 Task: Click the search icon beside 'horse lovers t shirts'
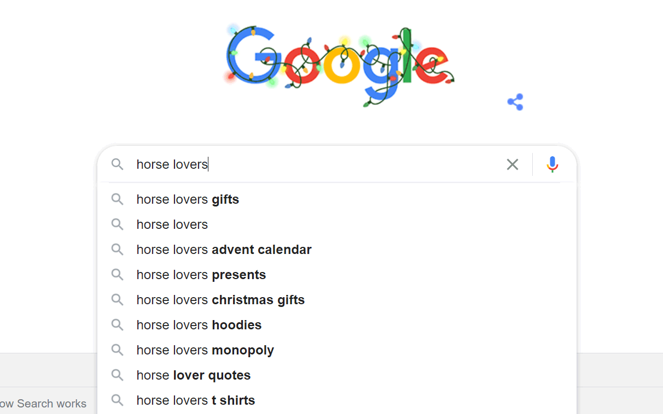click(x=118, y=400)
